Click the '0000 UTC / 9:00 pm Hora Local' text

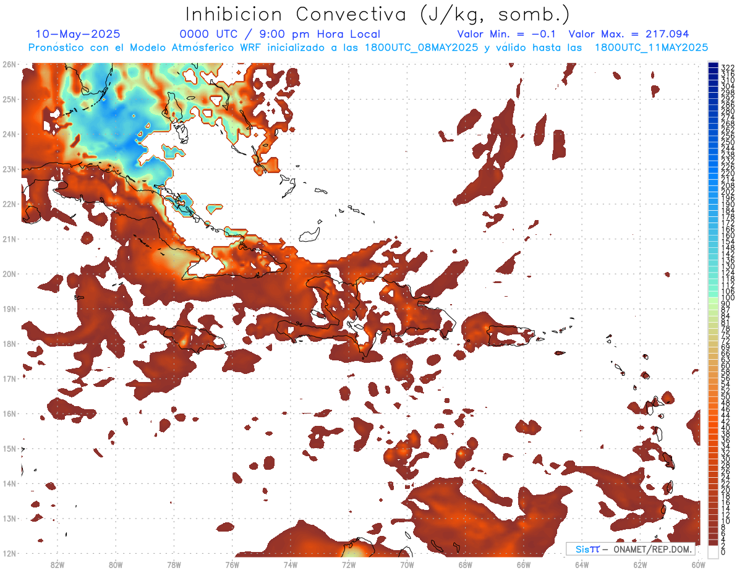[x=280, y=34]
